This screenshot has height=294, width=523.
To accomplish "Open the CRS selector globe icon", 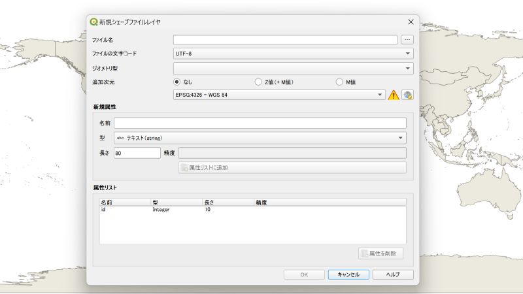I will pyautogui.click(x=407, y=95).
